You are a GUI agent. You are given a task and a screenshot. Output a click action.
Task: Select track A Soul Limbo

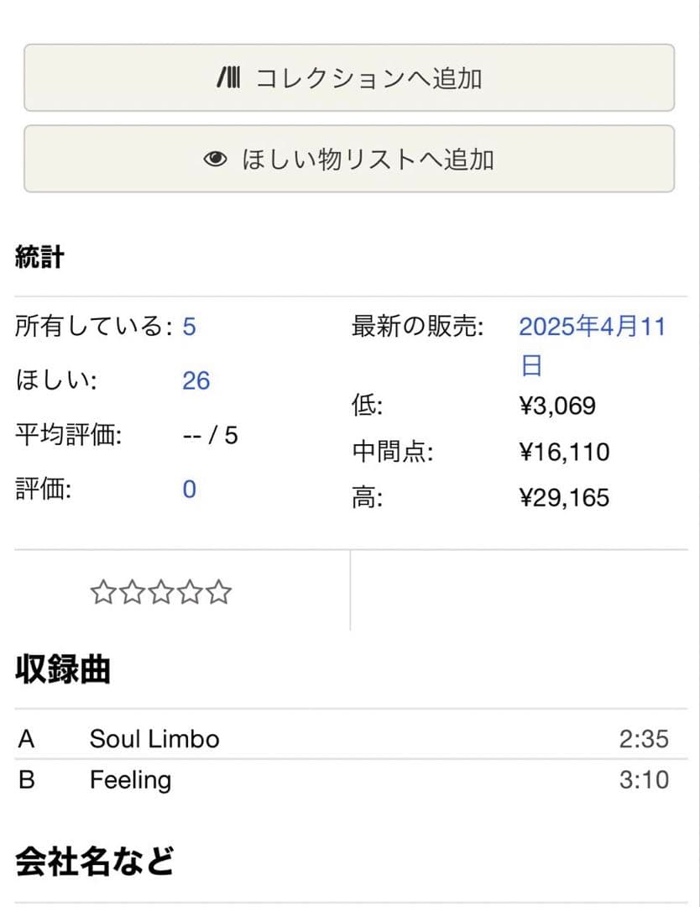tap(154, 739)
